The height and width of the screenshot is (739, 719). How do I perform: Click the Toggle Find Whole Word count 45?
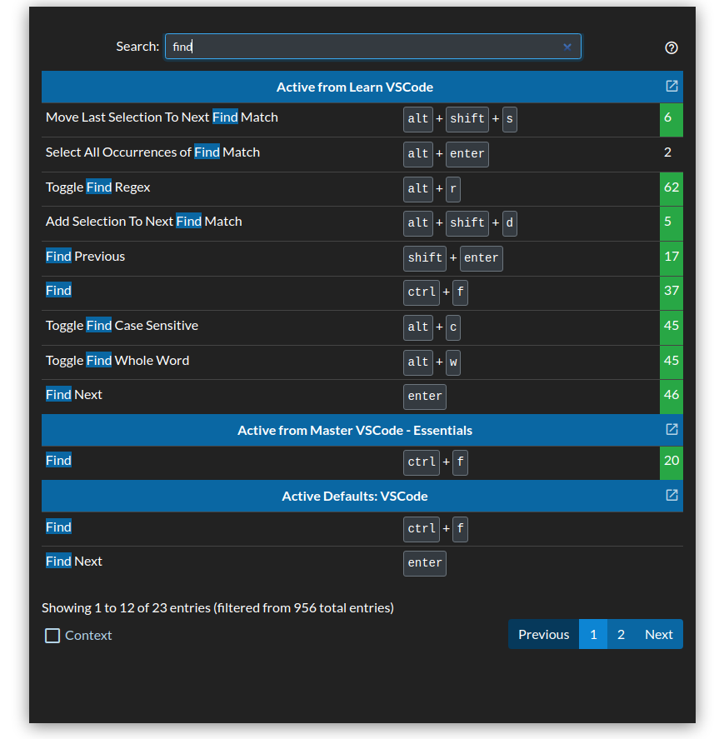tap(671, 362)
